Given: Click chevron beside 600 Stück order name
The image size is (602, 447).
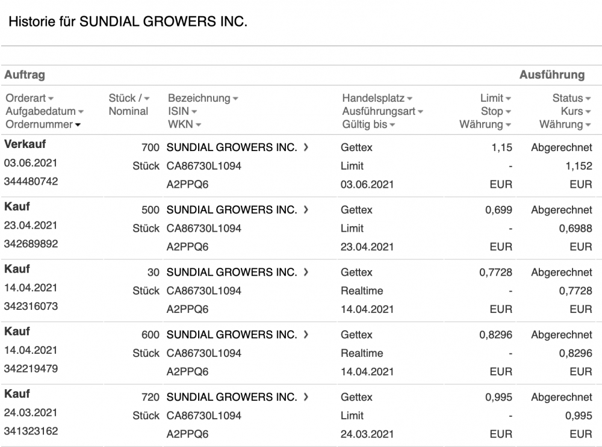Looking at the screenshot, I should (306, 334).
